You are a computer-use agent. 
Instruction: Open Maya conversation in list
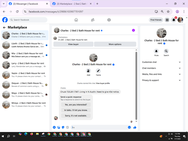(x=25, y=95)
